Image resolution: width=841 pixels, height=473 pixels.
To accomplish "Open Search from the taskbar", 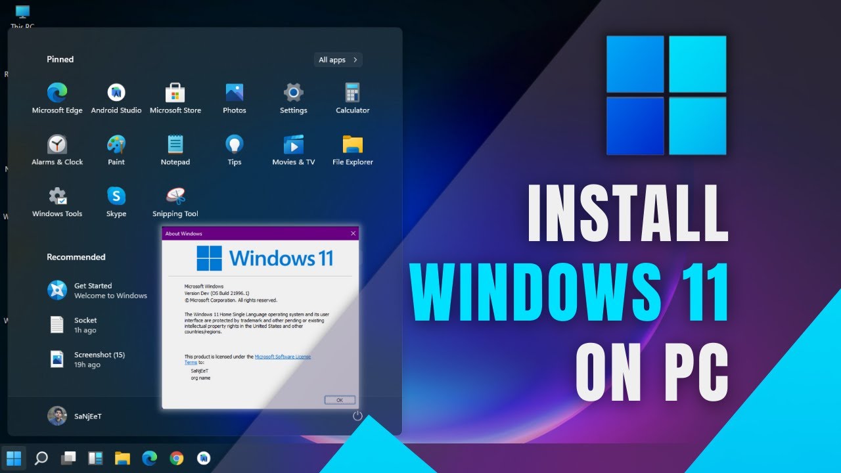I will (41, 458).
